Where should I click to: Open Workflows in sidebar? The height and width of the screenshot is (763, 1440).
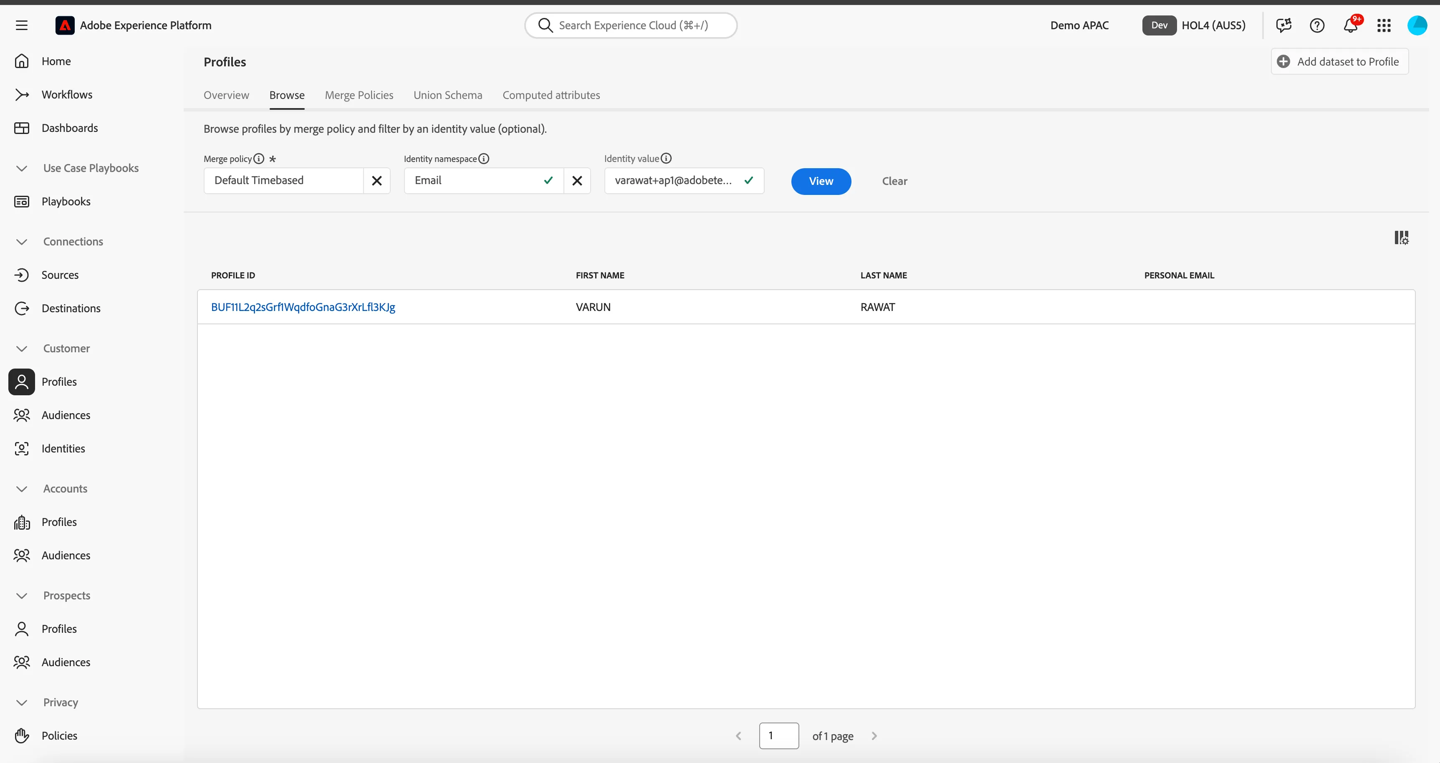coord(66,94)
